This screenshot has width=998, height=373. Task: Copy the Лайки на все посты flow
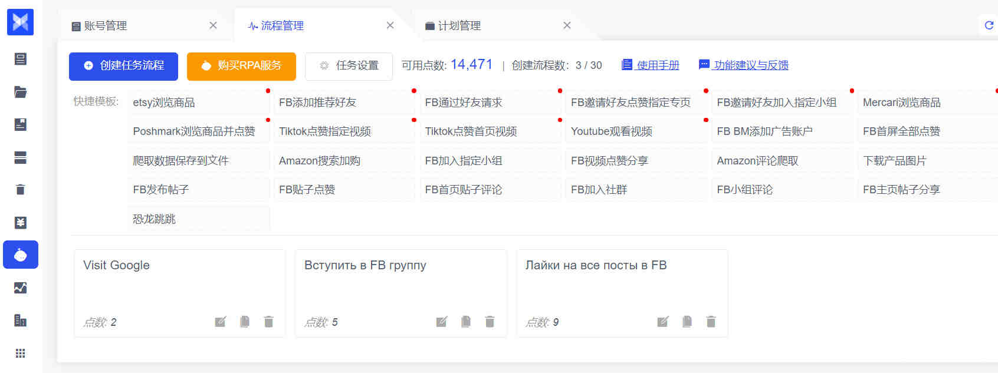point(687,321)
